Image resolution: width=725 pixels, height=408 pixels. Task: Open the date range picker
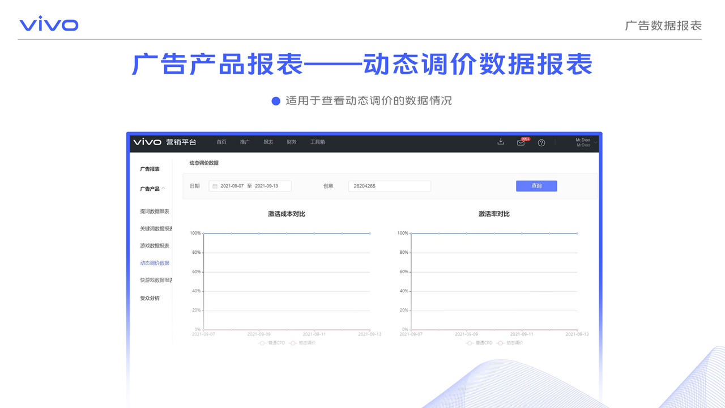pos(250,186)
